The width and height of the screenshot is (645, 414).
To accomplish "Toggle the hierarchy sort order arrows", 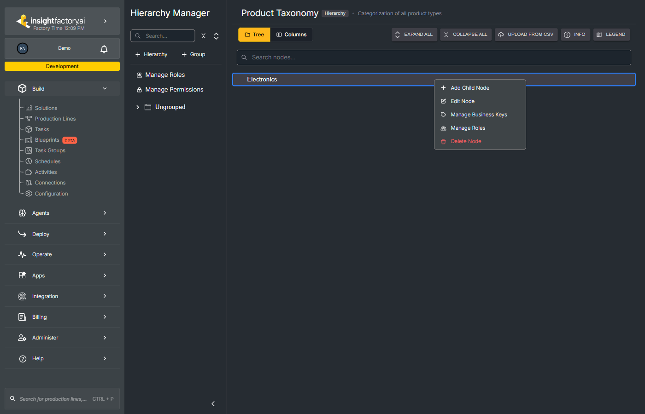I will click(x=216, y=35).
